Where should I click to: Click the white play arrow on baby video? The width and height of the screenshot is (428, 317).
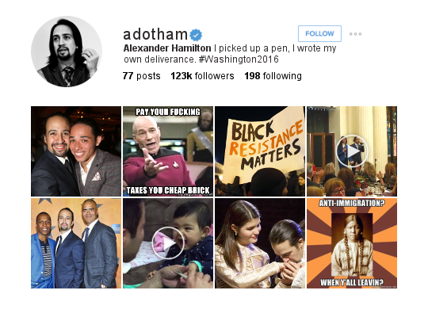point(170,243)
